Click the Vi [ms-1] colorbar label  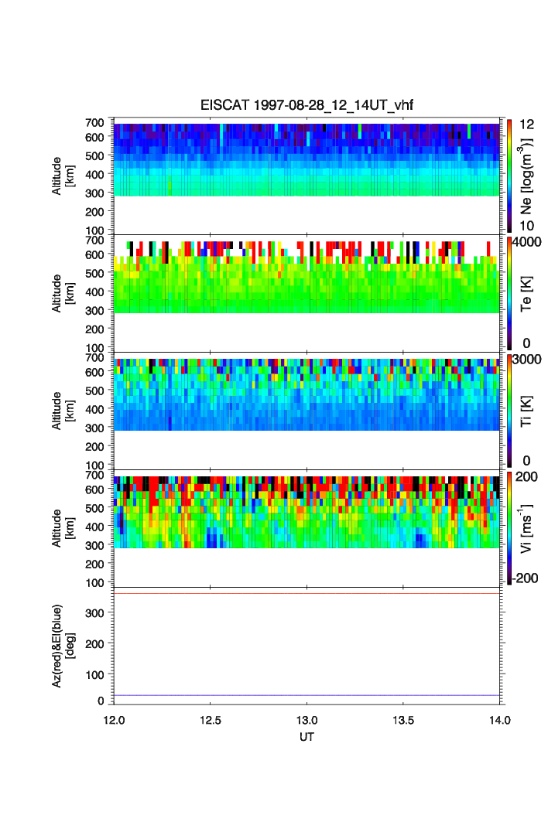[526, 528]
